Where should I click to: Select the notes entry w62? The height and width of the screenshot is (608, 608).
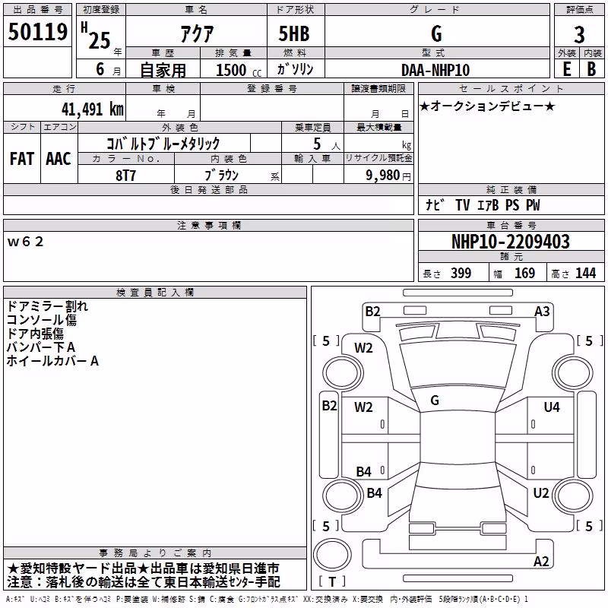click(x=25, y=242)
